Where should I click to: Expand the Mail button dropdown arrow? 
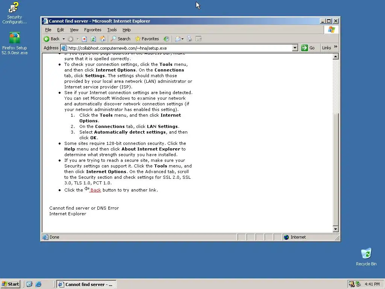pyautogui.click(x=182, y=39)
